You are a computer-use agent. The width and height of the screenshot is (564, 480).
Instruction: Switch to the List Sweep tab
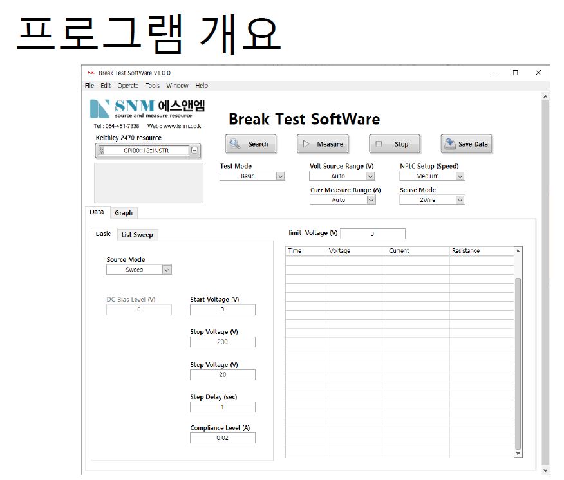tap(137, 235)
